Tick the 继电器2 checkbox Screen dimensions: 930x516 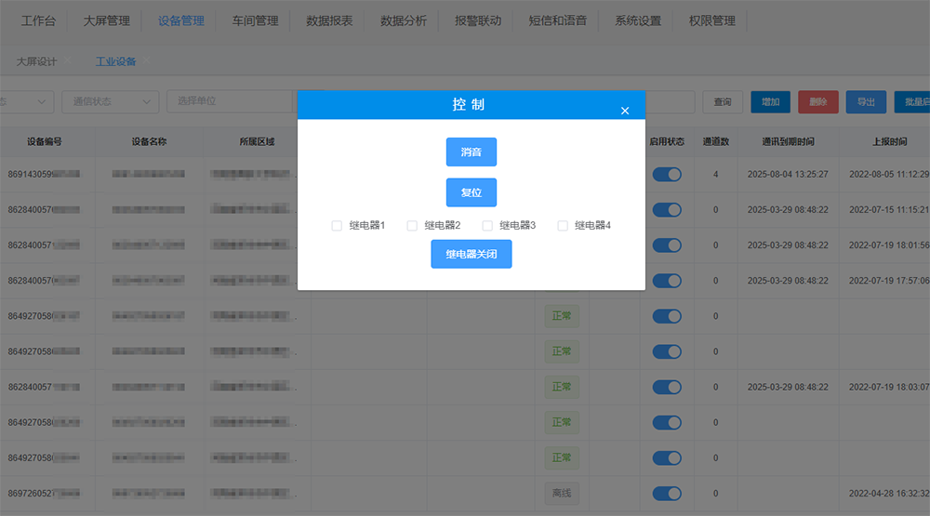(412, 226)
